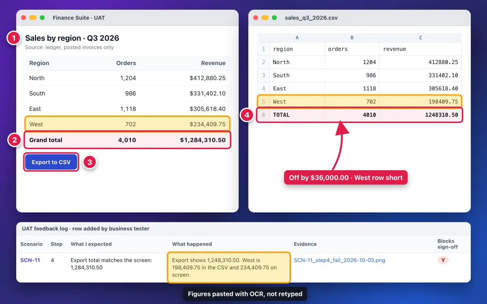The height and width of the screenshot is (304, 487).
Task: Click the Revenue column header in Finance Suite
Action: (213, 63)
